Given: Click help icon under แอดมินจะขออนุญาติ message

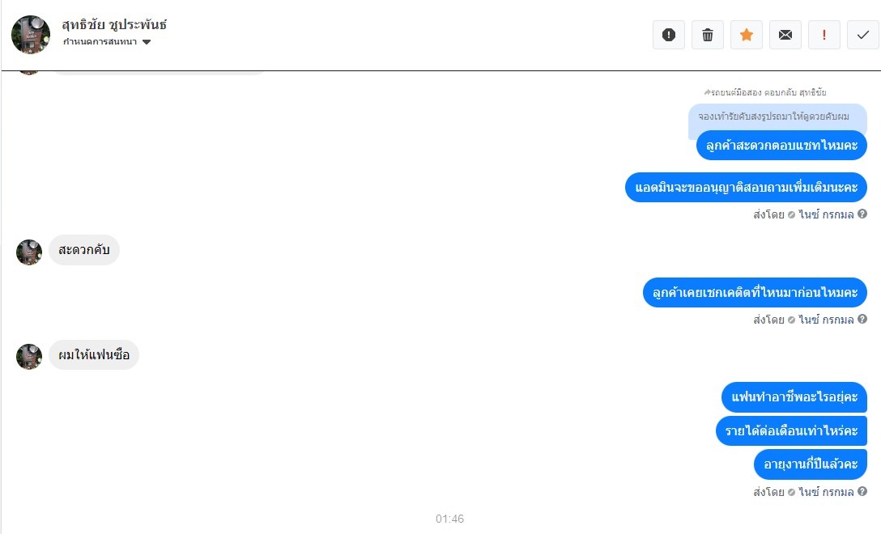Looking at the screenshot, I should tap(862, 214).
